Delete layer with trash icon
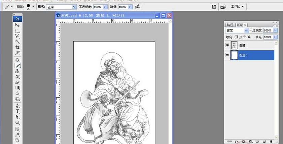 pos(271,141)
